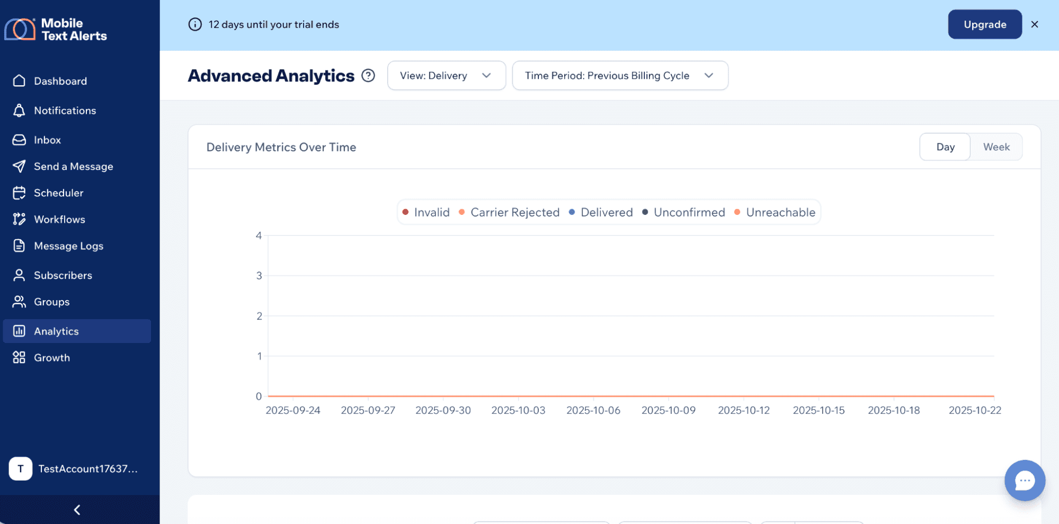Open the Dashboard from the sidebar
This screenshot has width=1059, height=524.
[60, 81]
